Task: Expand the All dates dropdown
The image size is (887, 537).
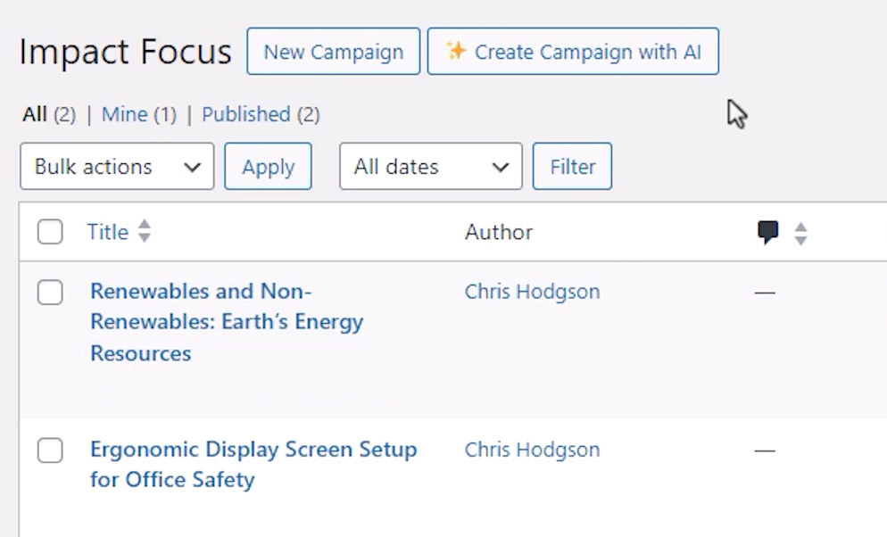Action: [x=430, y=167]
